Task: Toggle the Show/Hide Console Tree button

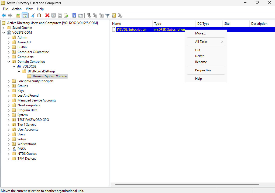Action: (25, 16)
